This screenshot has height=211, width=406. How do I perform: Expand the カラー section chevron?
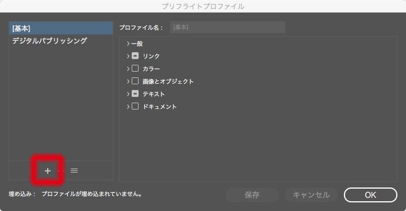[x=128, y=69]
